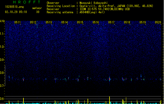
Task: Click the timestamp 02.10.29 05:10
Action: (16, 12)
